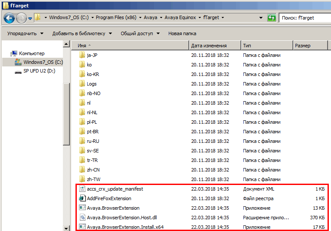The image size is (331, 231).
Task: Select Компьютер in the navigation tree
Action: (x=31, y=53)
